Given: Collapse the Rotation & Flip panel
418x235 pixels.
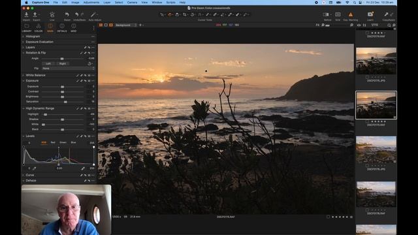Looking at the screenshot, I should [24, 53].
